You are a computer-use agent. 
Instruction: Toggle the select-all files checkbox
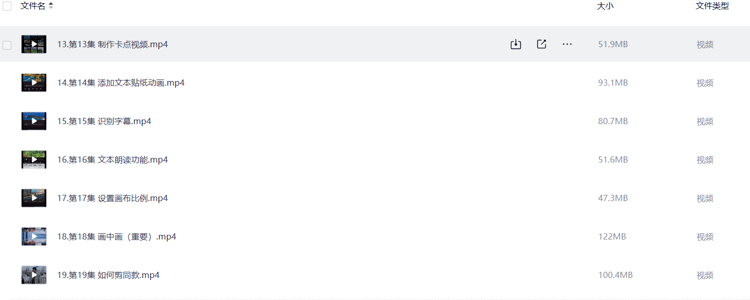(7, 6)
